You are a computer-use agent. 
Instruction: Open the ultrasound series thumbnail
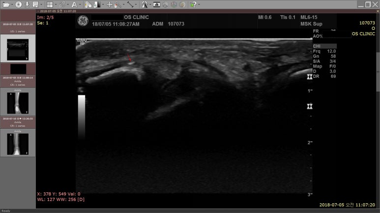coord(17,48)
